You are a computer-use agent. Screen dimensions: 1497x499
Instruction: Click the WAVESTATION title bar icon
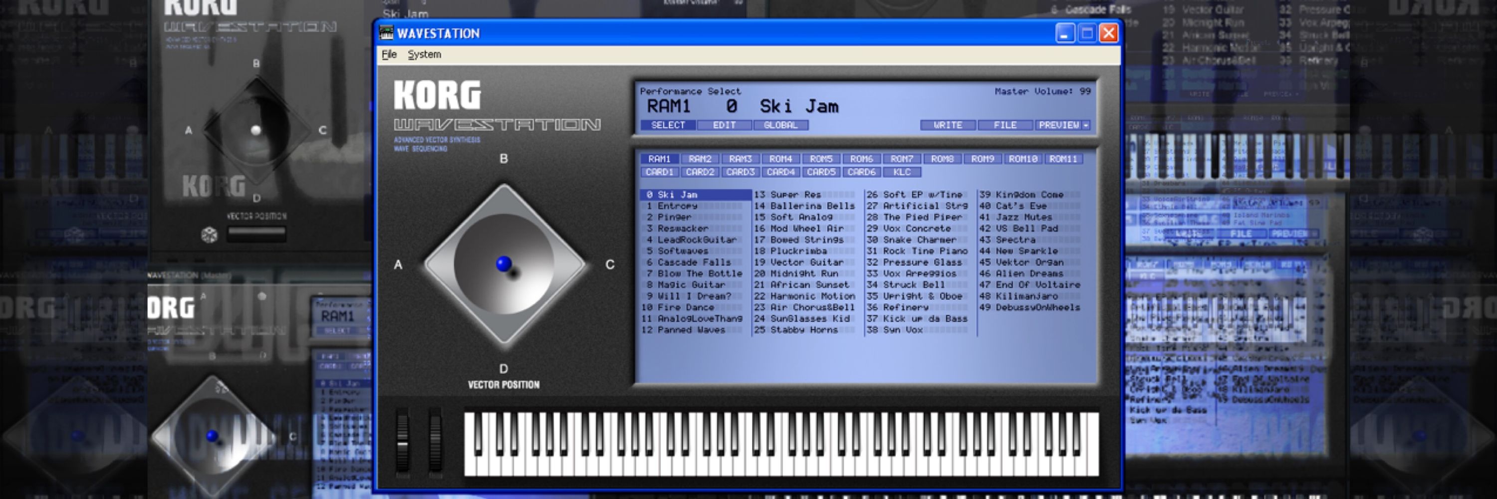click(386, 32)
